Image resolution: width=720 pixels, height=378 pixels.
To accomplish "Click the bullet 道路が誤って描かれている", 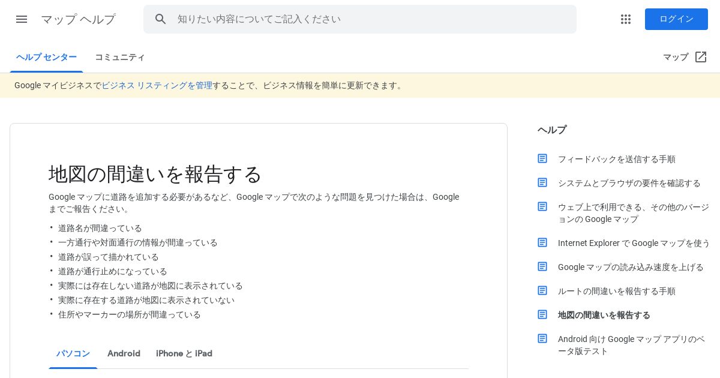I will 109,257.
